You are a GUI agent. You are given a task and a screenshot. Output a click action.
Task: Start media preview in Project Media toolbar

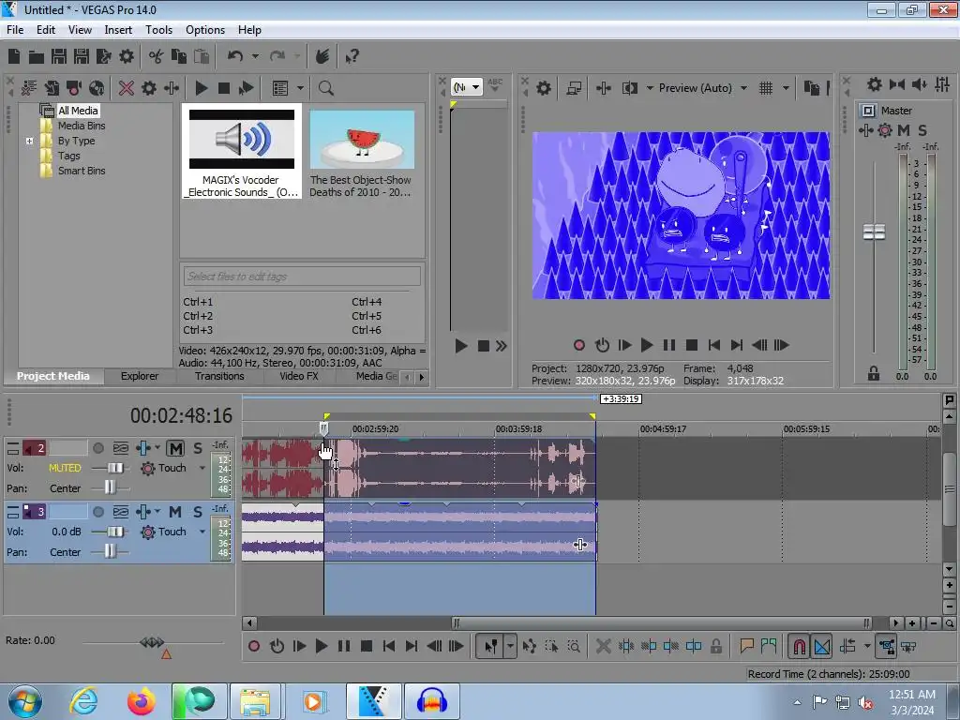point(202,88)
